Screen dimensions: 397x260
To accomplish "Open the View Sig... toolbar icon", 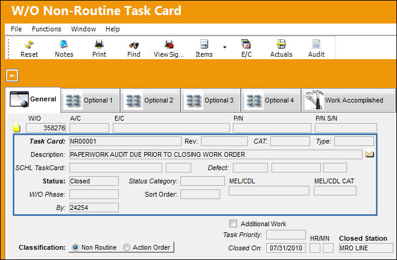I will [169, 45].
